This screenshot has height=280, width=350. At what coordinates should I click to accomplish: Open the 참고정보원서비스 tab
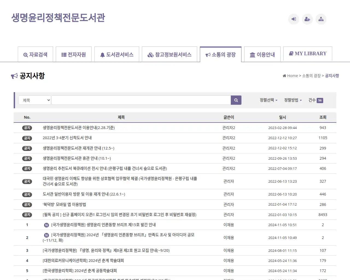pyautogui.click(x=170, y=54)
